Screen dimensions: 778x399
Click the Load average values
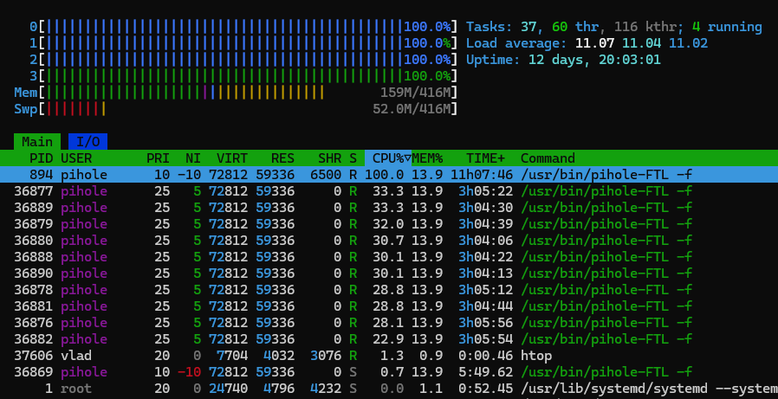pyautogui.click(x=642, y=42)
